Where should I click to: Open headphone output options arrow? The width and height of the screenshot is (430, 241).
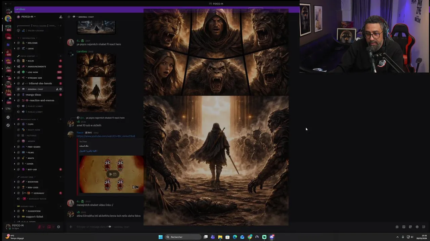point(53,227)
